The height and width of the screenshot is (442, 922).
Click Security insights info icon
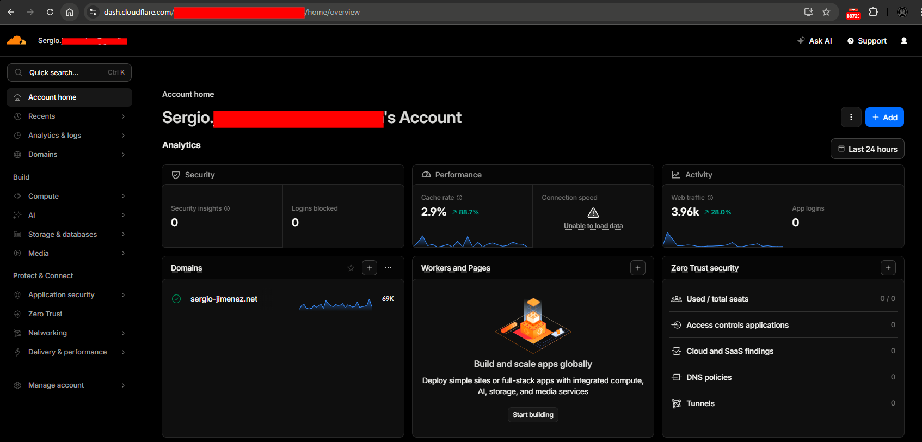(227, 208)
